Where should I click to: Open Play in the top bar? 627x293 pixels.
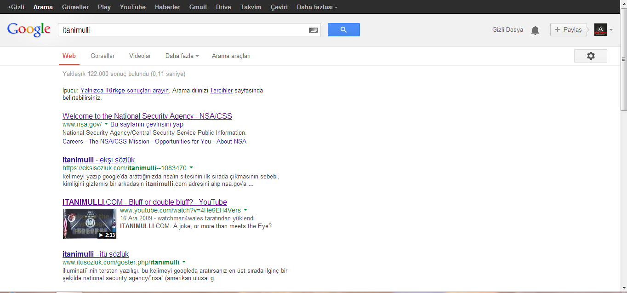click(x=104, y=7)
